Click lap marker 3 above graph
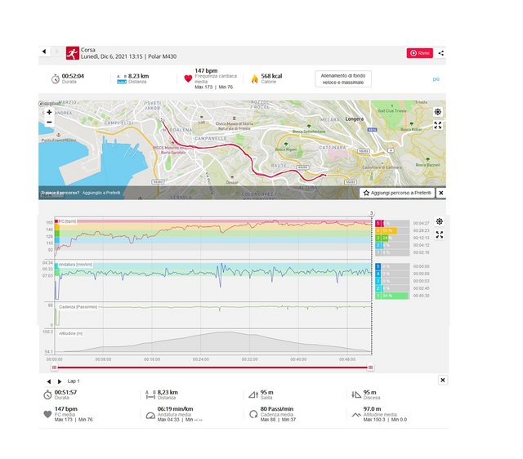This screenshot has width=523, height=459. pos(371,213)
